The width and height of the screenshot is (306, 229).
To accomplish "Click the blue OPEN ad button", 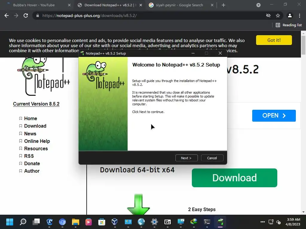I will click(274, 116).
